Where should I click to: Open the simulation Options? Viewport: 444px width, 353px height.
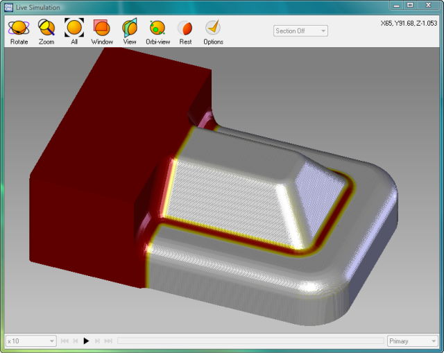point(213,31)
